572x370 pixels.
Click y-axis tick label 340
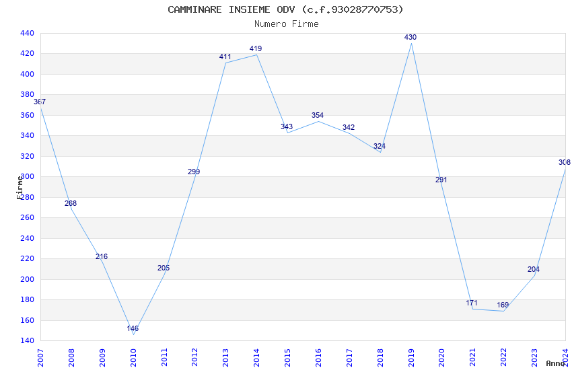click(28, 136)
